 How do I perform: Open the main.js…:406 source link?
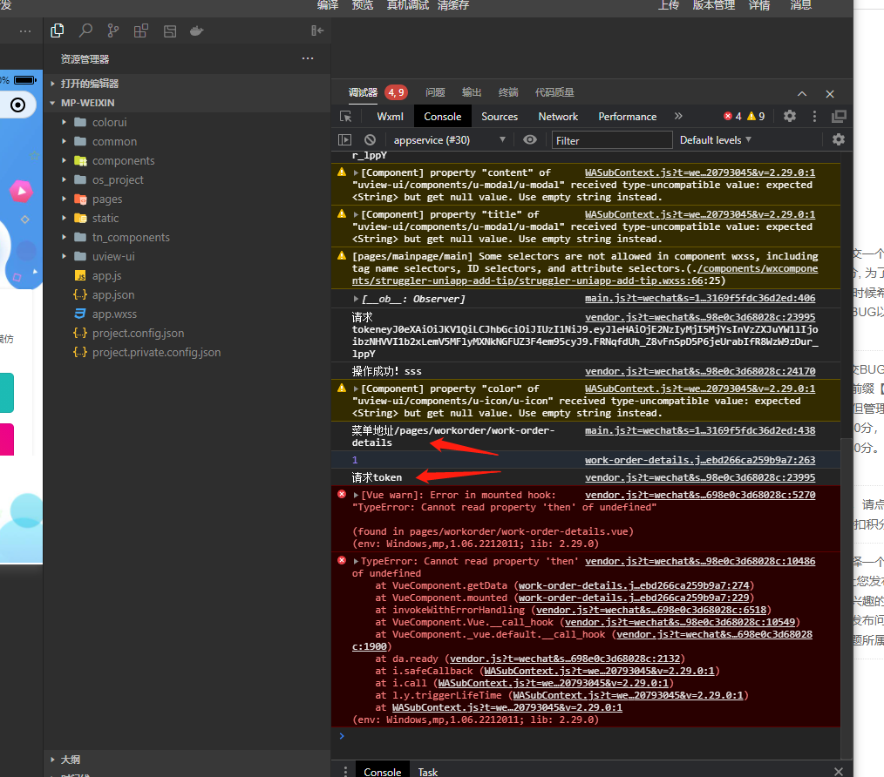(700, 298)
